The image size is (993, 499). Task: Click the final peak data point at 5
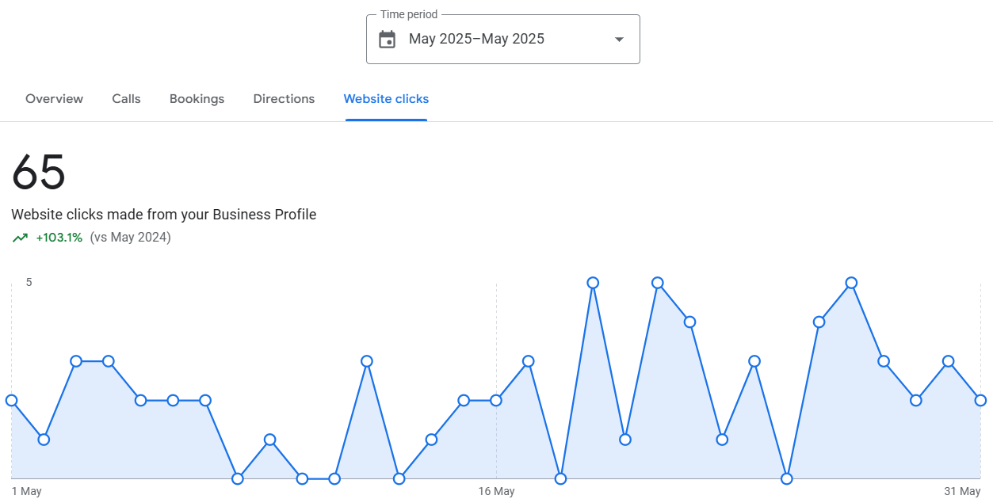click(x=851, y=283)
